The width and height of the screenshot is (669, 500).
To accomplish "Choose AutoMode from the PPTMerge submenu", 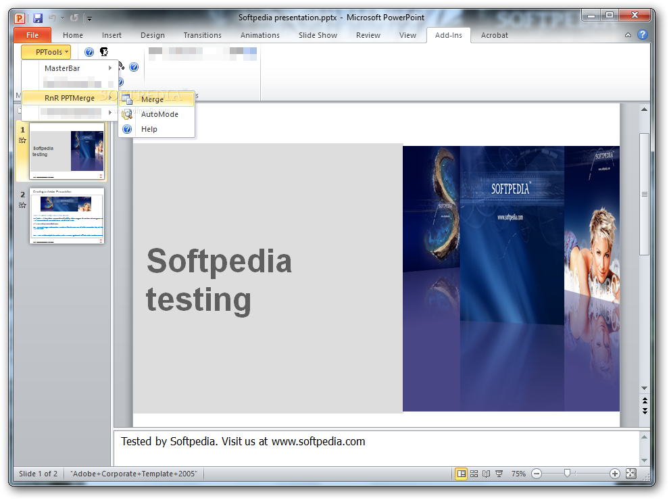I will click(157, 114).
